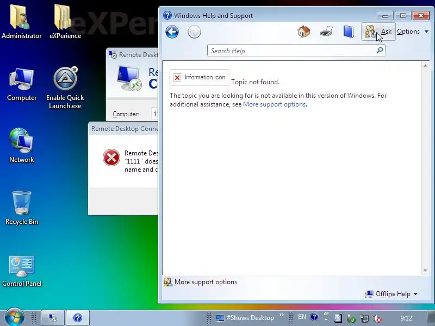Click the 'Topic not found.' text
Image resolution: width=435 pixels, height=326 pixels.
[x=255, y=82]
